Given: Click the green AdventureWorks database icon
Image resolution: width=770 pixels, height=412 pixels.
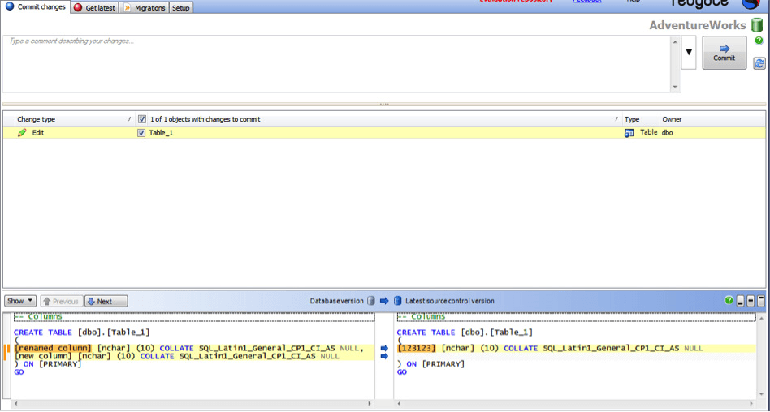Looking at the screenshot, I should (x=757, y=25).
